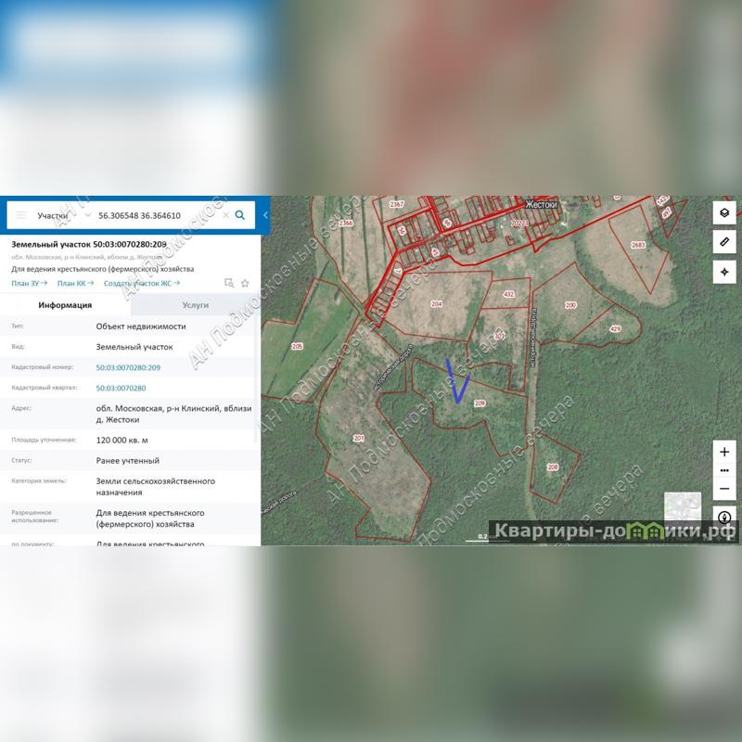The height and width of the screenshot is (742, 742).
Task: Select the ruler measurement tool
Action: pos(724,242)
